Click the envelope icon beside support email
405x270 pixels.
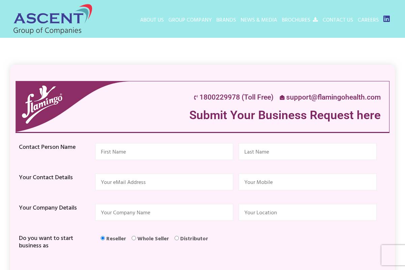pos(282,98)
